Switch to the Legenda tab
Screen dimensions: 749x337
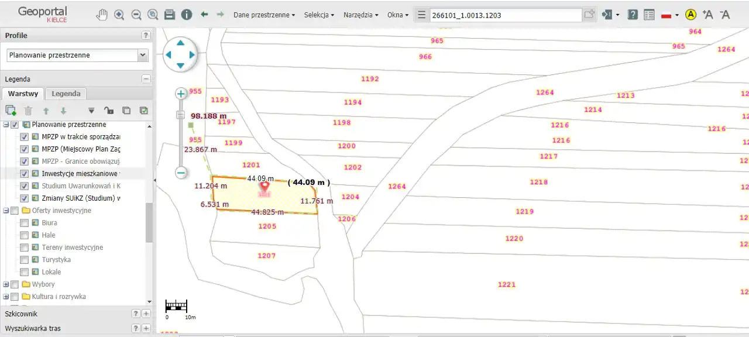point(66,94)
